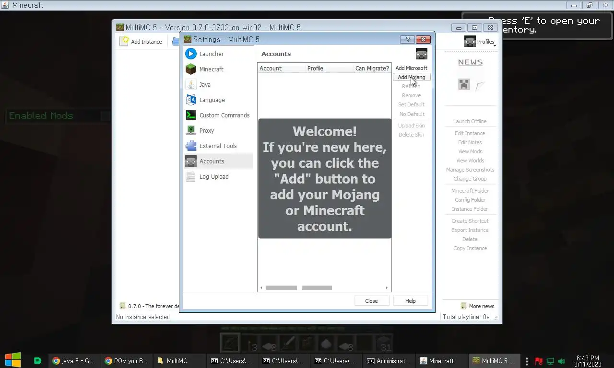Click Manage Screenshots in the side panel

tap(470, 170)
